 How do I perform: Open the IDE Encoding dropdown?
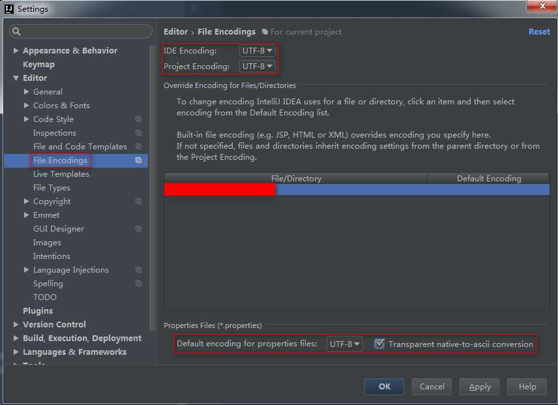coord(257,51)
